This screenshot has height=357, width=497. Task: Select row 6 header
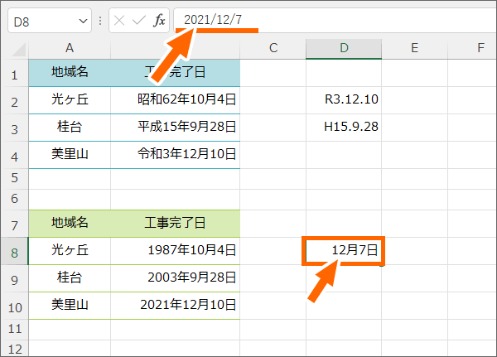[x=15, y=200]
